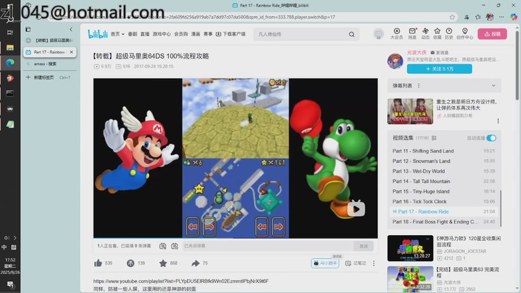Switch to the amass - 搜索 tab
Viewport: 521px width, 293px height.
coord(50,64)
